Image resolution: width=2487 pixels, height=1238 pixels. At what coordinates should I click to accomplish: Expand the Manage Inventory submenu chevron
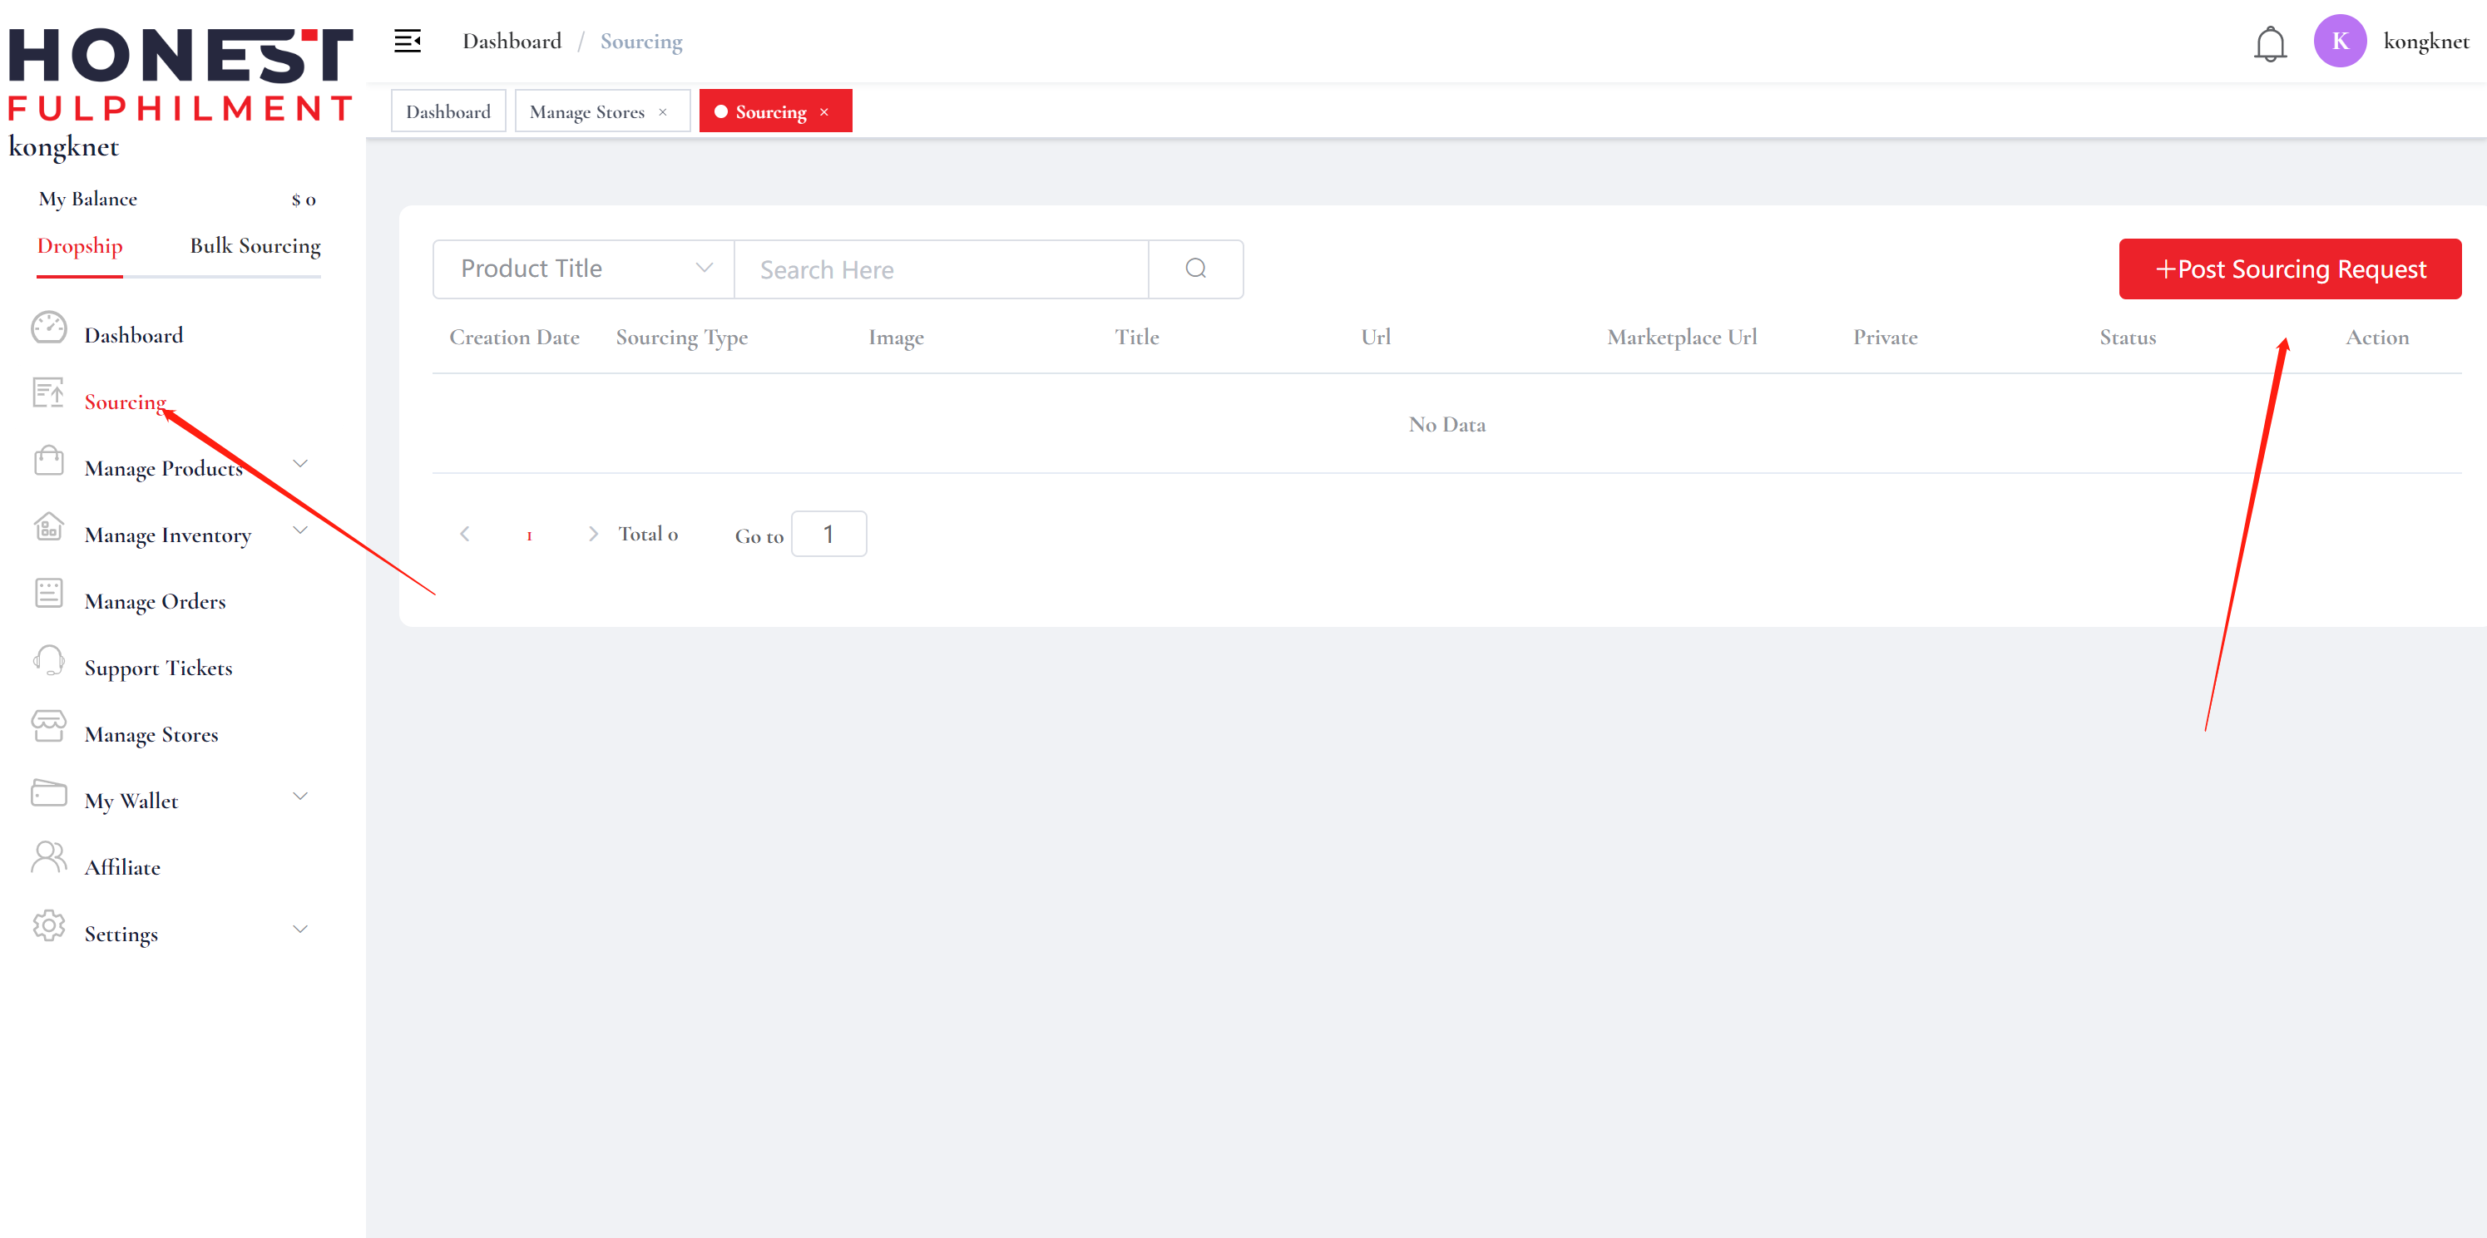point(300,530)
